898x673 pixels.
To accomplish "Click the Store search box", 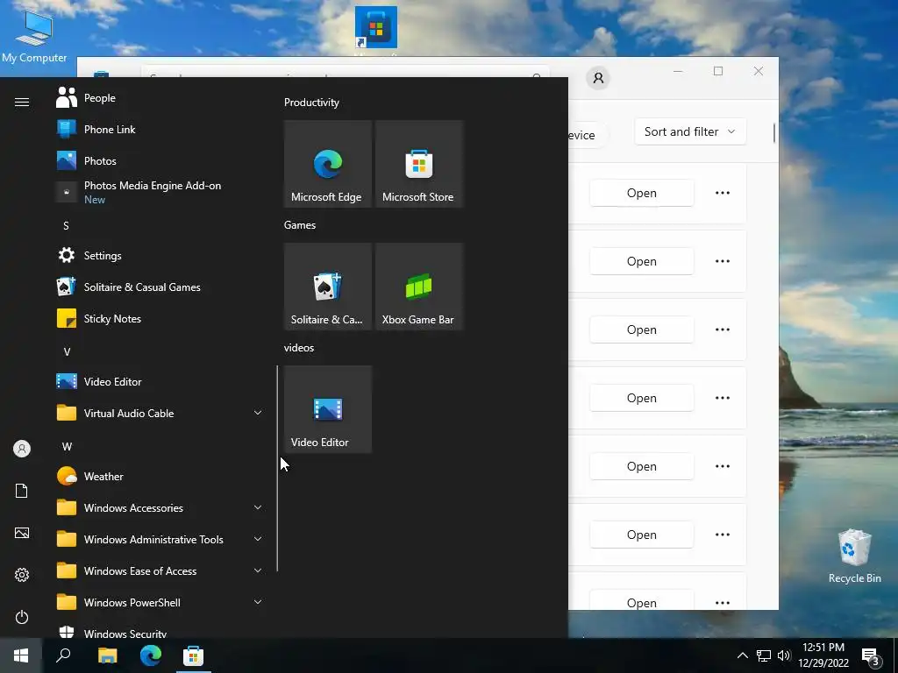I will [345, 72].
